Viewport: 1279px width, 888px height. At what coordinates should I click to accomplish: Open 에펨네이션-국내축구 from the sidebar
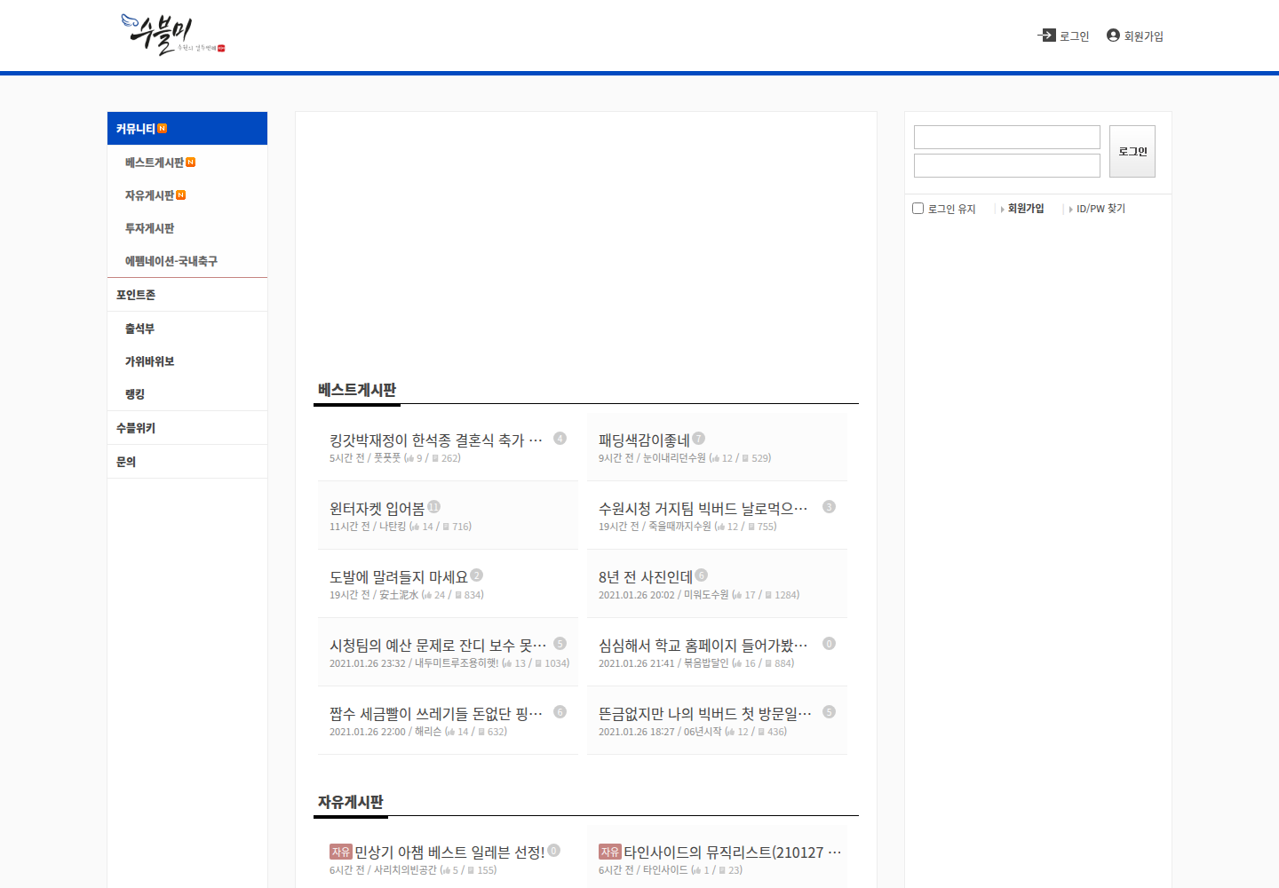(x=171, y=261)
